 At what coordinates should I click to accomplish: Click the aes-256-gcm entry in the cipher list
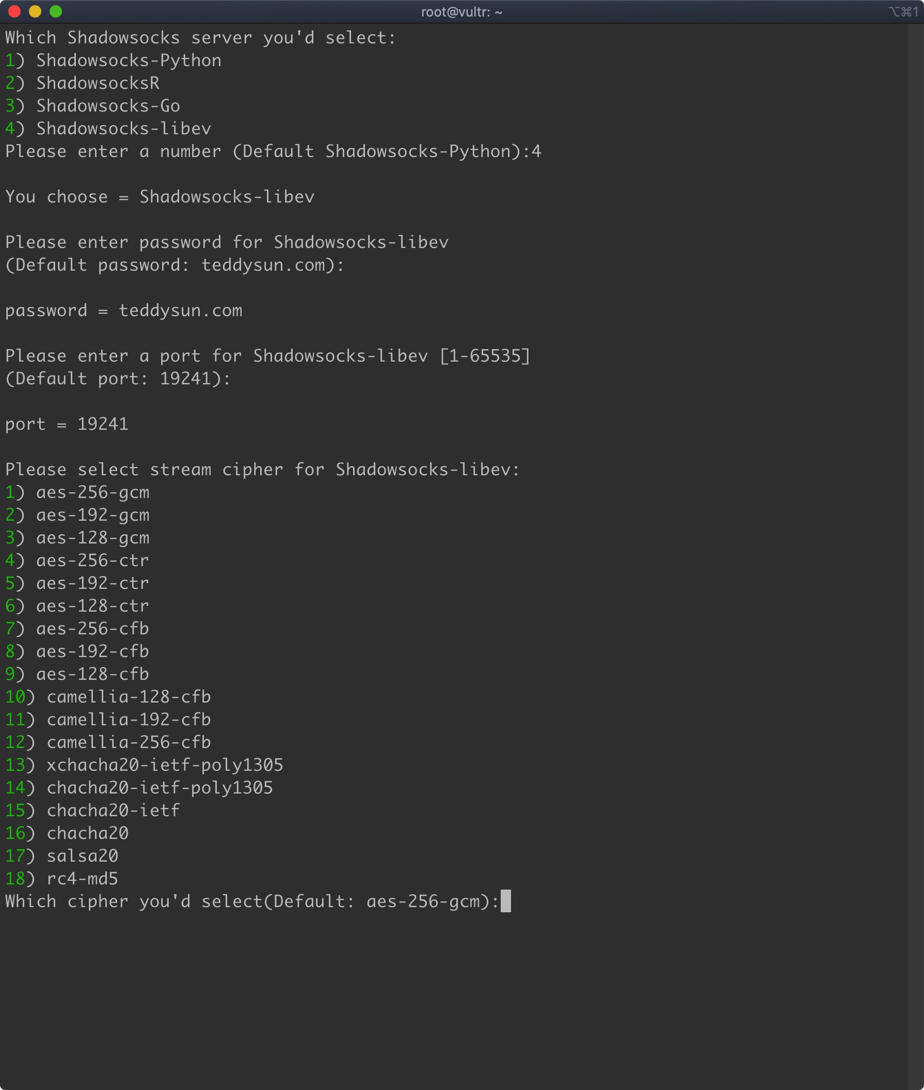[x=93, y=492]
